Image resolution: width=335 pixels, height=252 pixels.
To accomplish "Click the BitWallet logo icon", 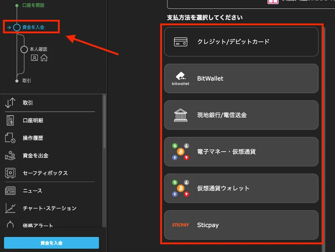I will pos(180,78).
